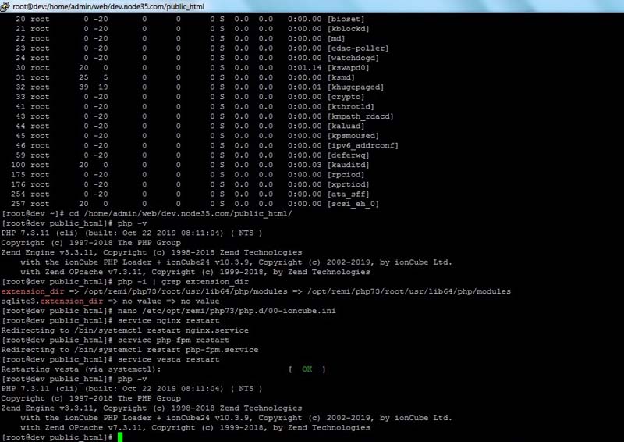Click the 'service nginx restart' command

168,320
